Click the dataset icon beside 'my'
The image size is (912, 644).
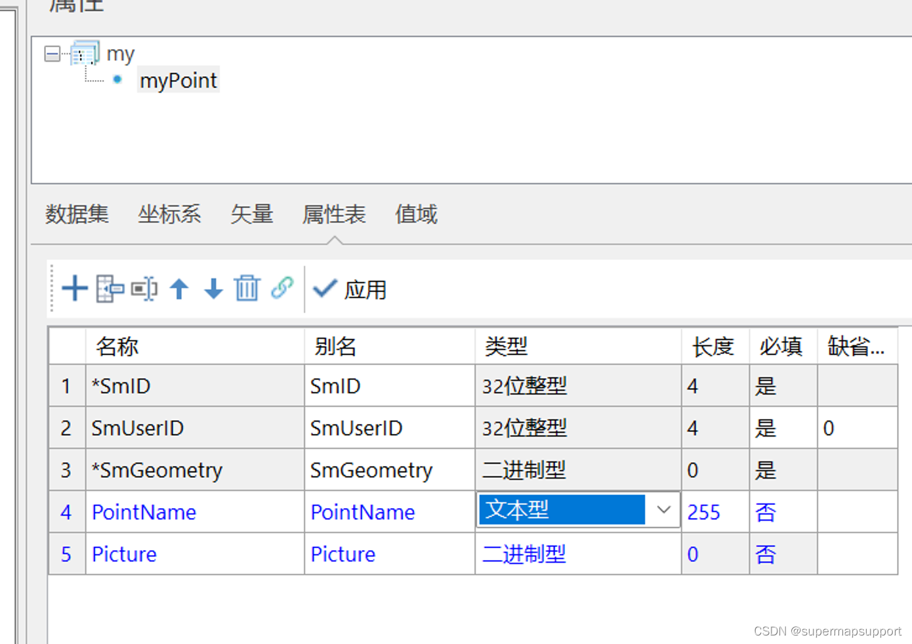tap(85, 54)
